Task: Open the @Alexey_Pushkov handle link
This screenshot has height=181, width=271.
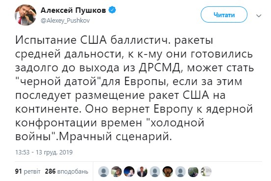Action: click(x=65, y=21)
